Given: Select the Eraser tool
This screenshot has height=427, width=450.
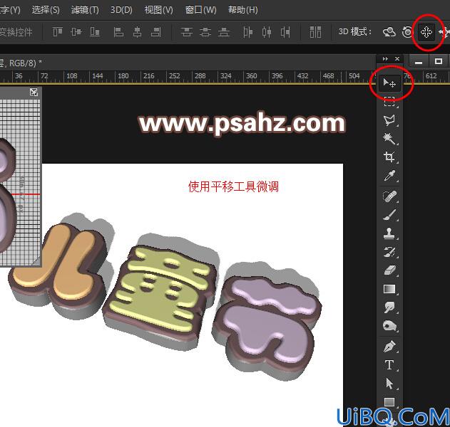Looking at the screenshot, I should 389,270.
